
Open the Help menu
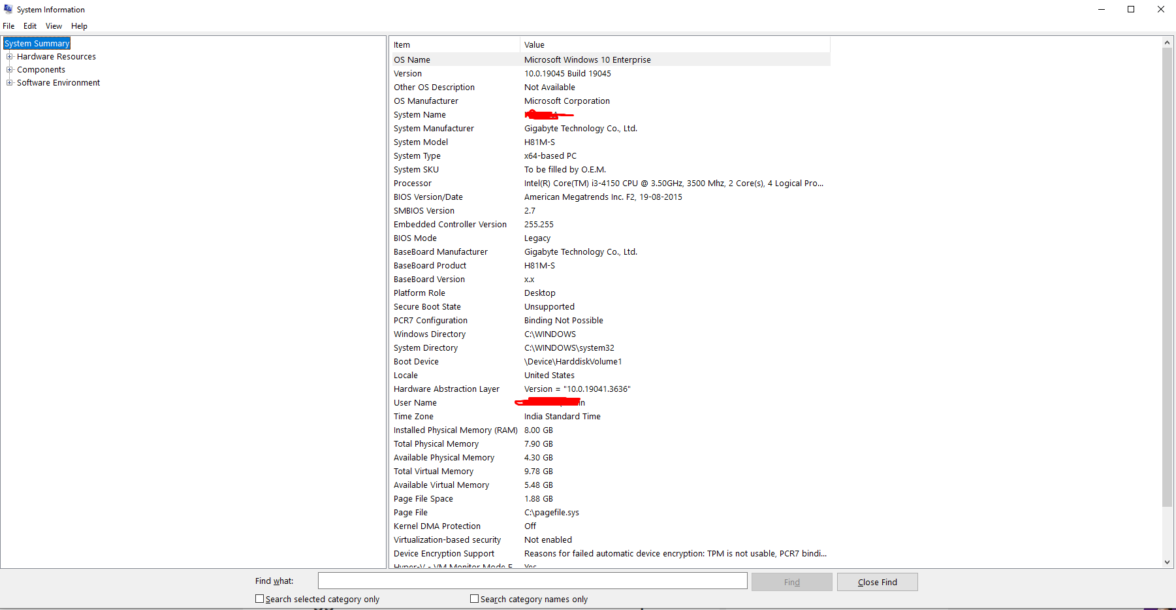pyautogui.click(x=79, y=26)
